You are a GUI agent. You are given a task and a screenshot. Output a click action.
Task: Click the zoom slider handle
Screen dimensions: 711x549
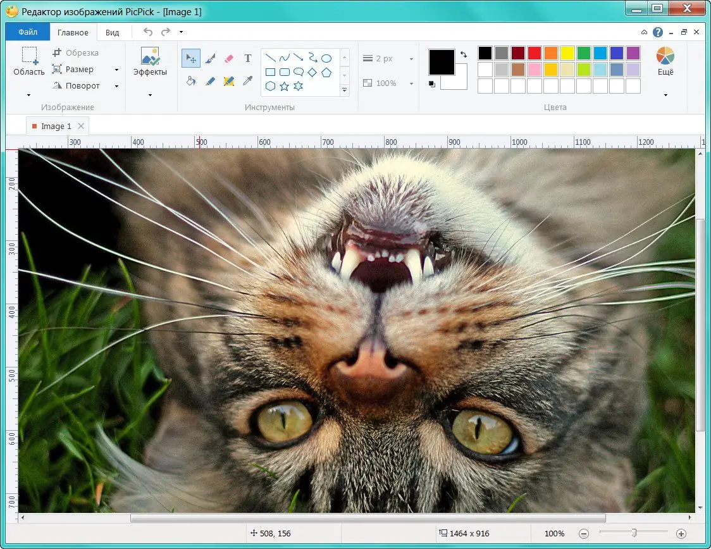point(634,533)
